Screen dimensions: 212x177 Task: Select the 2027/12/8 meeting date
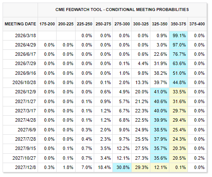(25, 167)
